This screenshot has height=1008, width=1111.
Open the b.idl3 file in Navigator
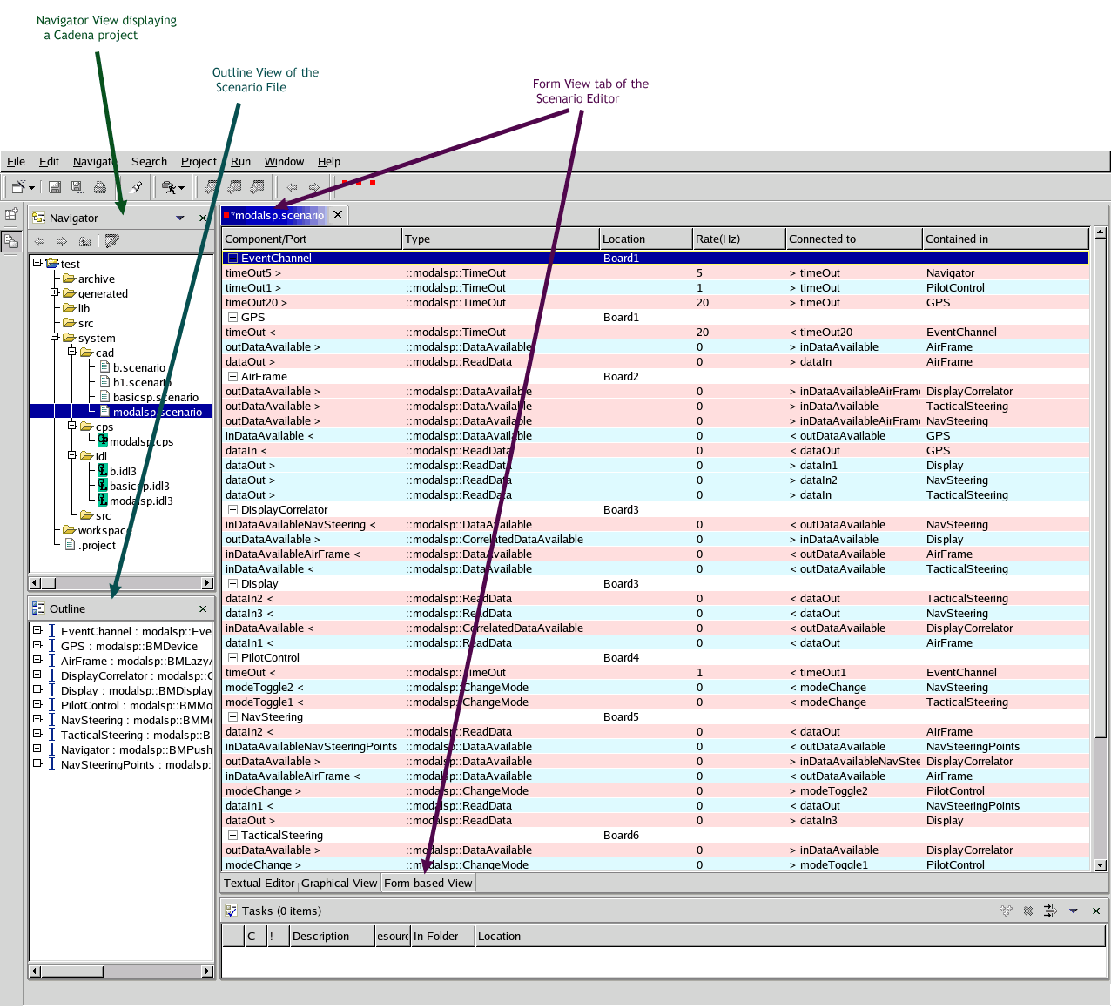[x=123, y=471]
